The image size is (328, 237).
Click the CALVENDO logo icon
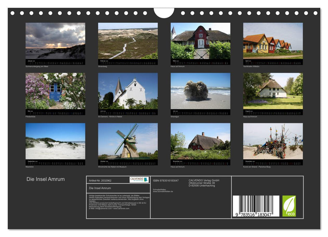(x=138, y=180)
